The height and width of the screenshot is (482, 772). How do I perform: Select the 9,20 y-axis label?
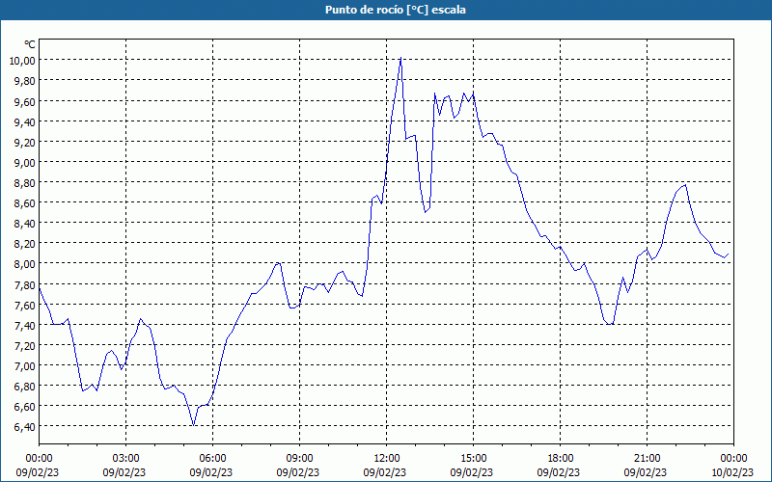pyautogui.click(x=25, y=142)
